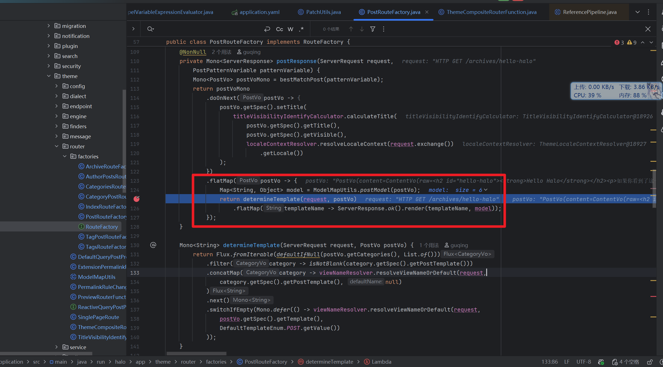Click the '2 个用法' usages hint
This screenshot has height=367, width=663.
point(221,52)
